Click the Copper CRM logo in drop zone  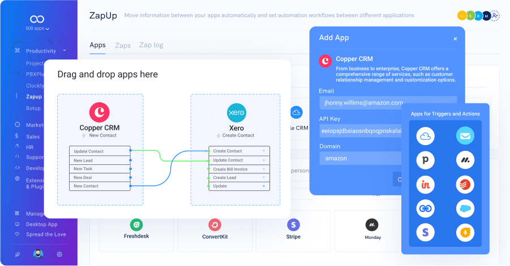99,112
